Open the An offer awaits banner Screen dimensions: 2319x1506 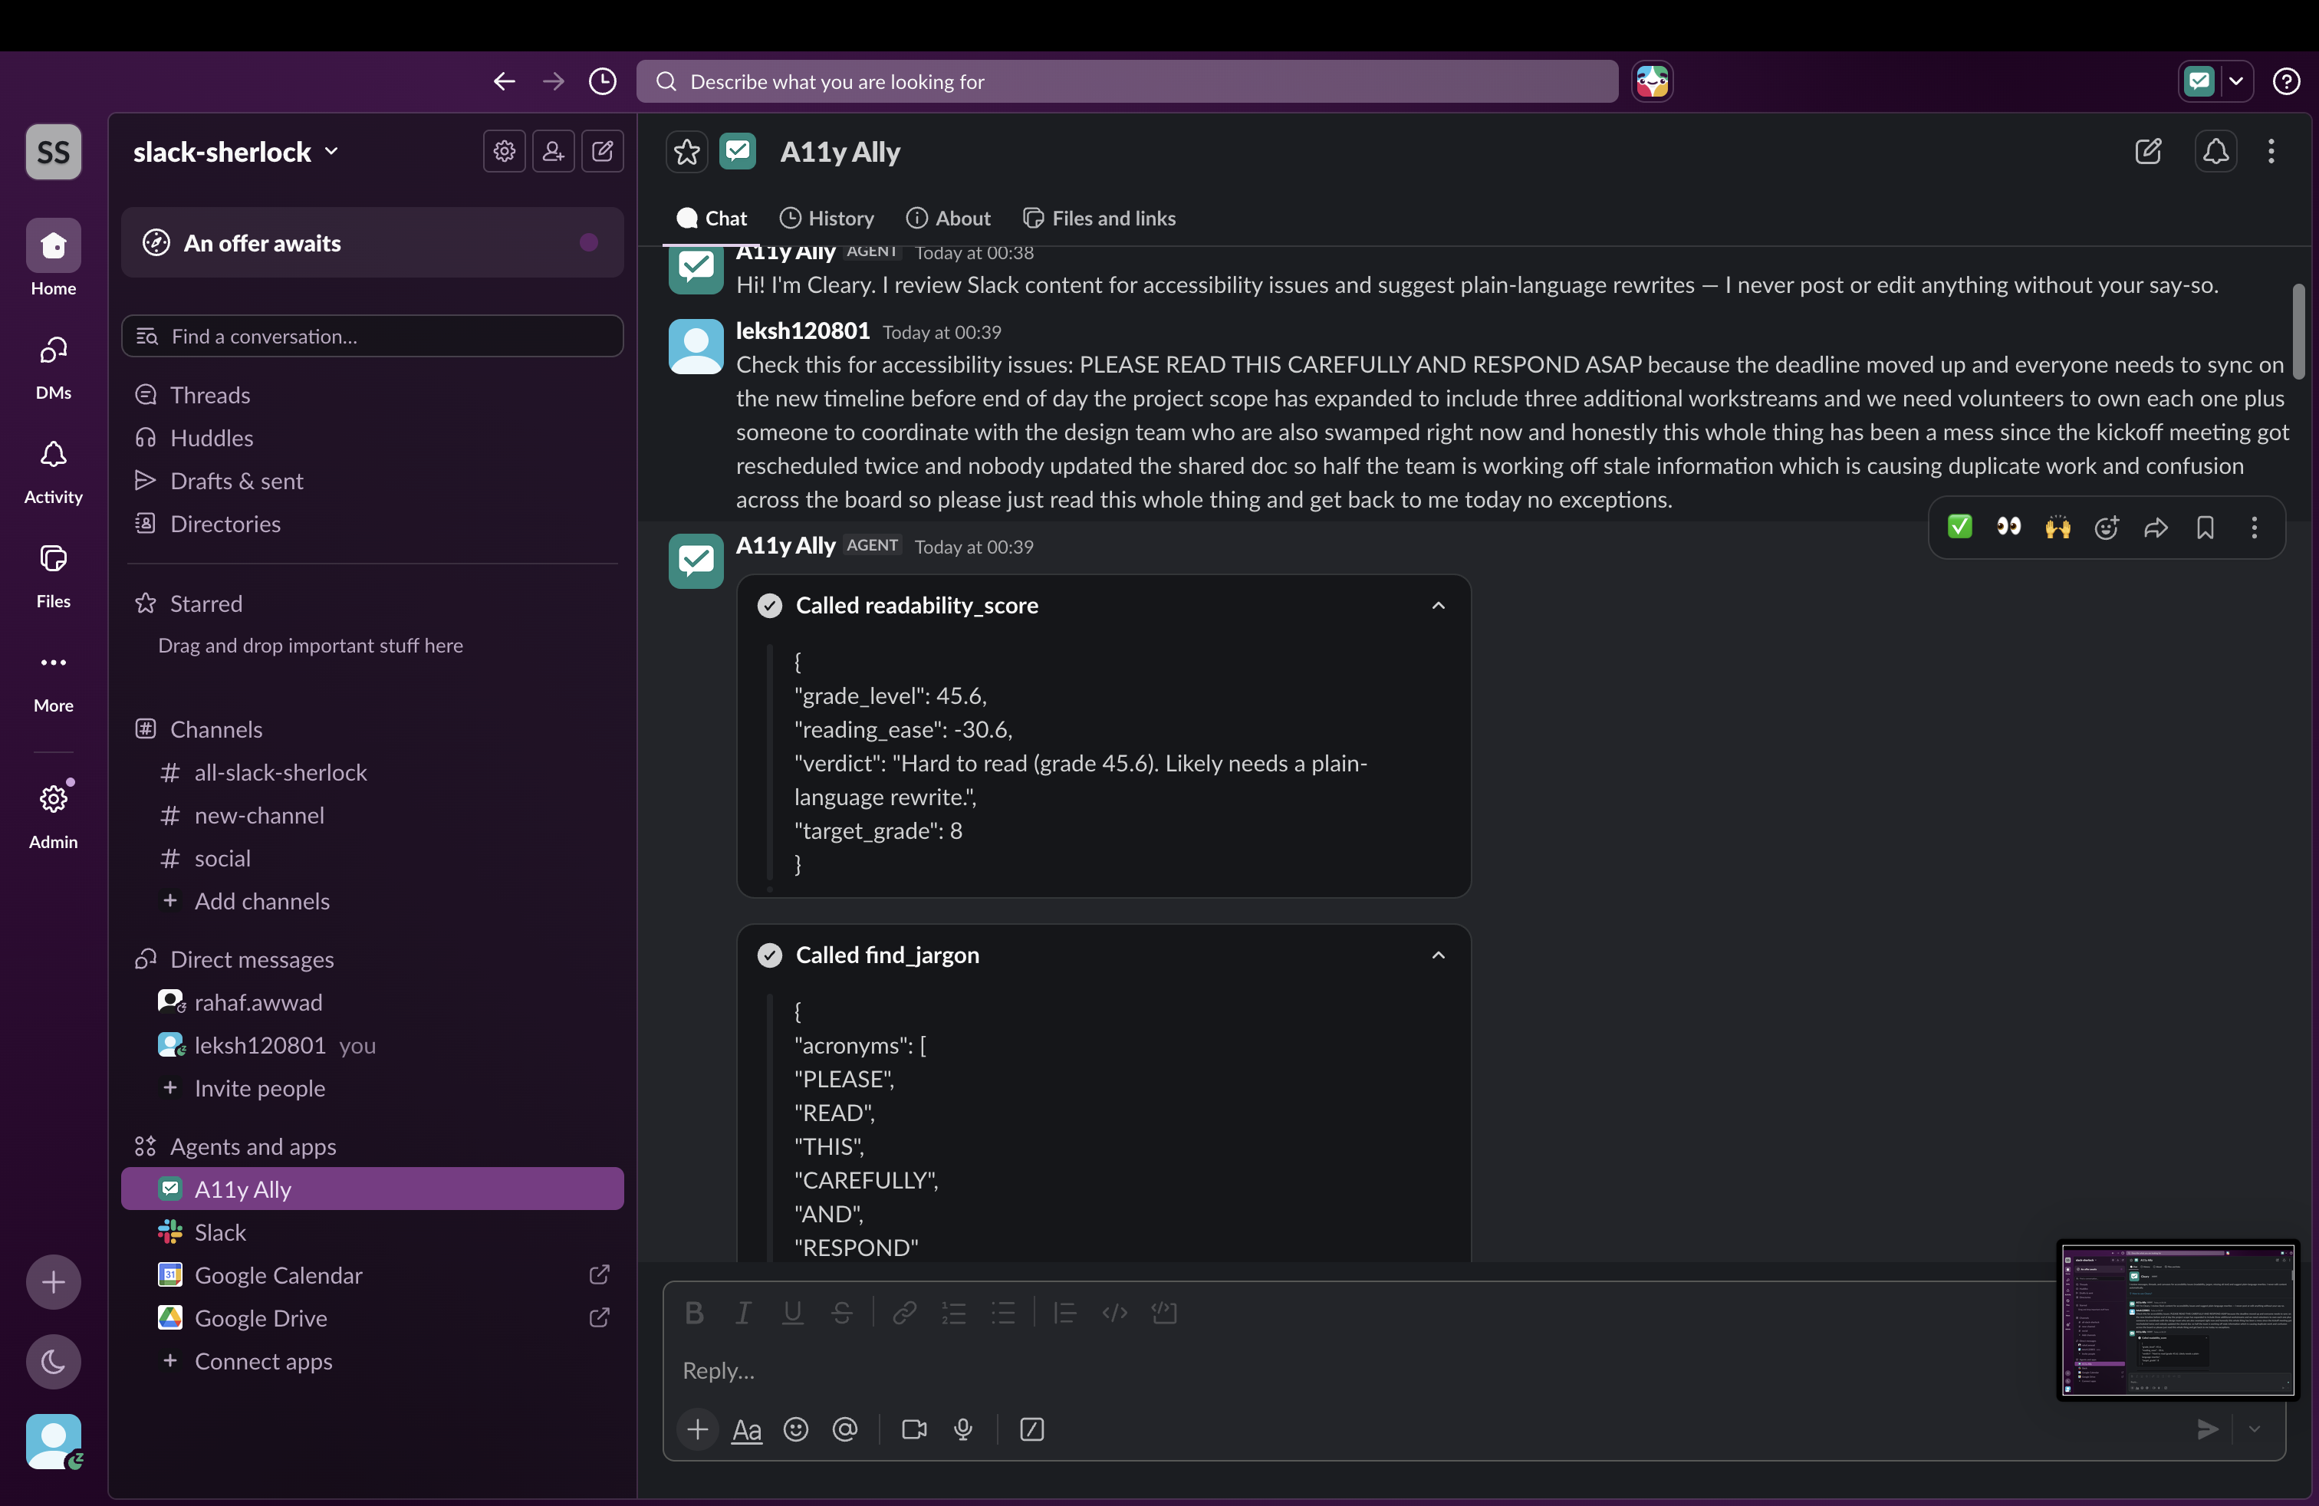pyautogui.click(x=372, y=242)
